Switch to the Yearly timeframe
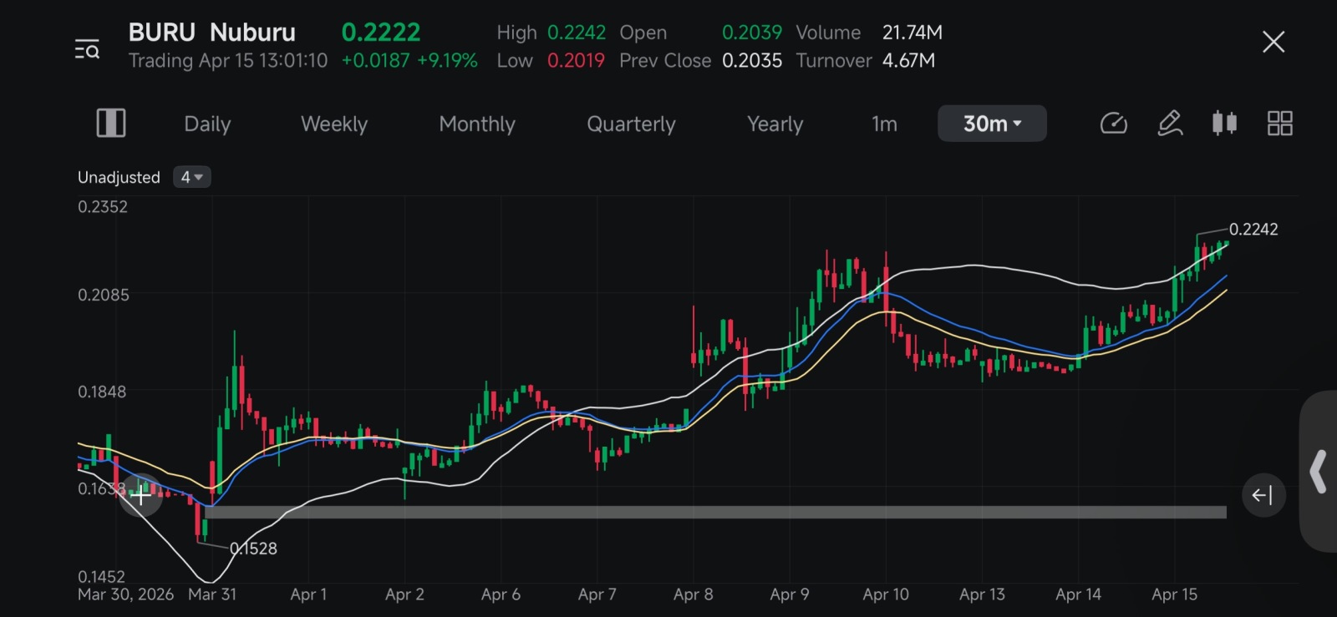Viewport: 1337px width, 617px height. [775, 124]
